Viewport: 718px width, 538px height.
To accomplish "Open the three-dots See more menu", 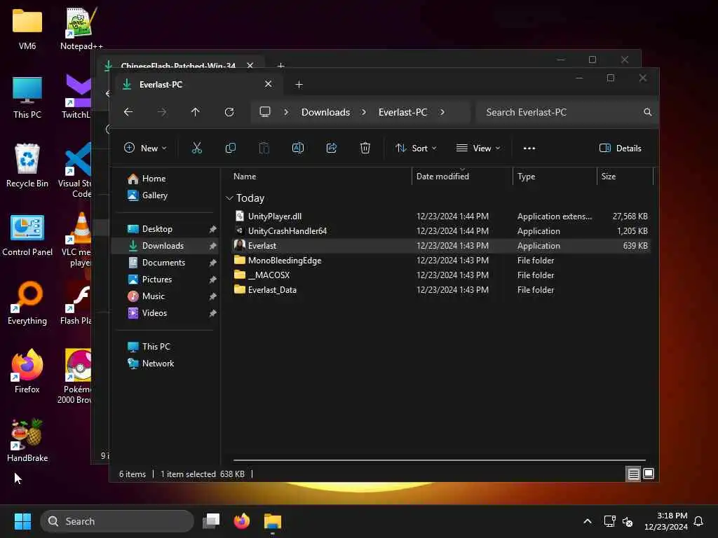I will [529, 149].
